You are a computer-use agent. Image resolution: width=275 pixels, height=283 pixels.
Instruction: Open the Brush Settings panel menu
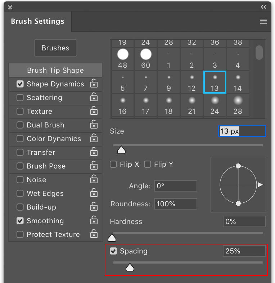coord(263,22)
